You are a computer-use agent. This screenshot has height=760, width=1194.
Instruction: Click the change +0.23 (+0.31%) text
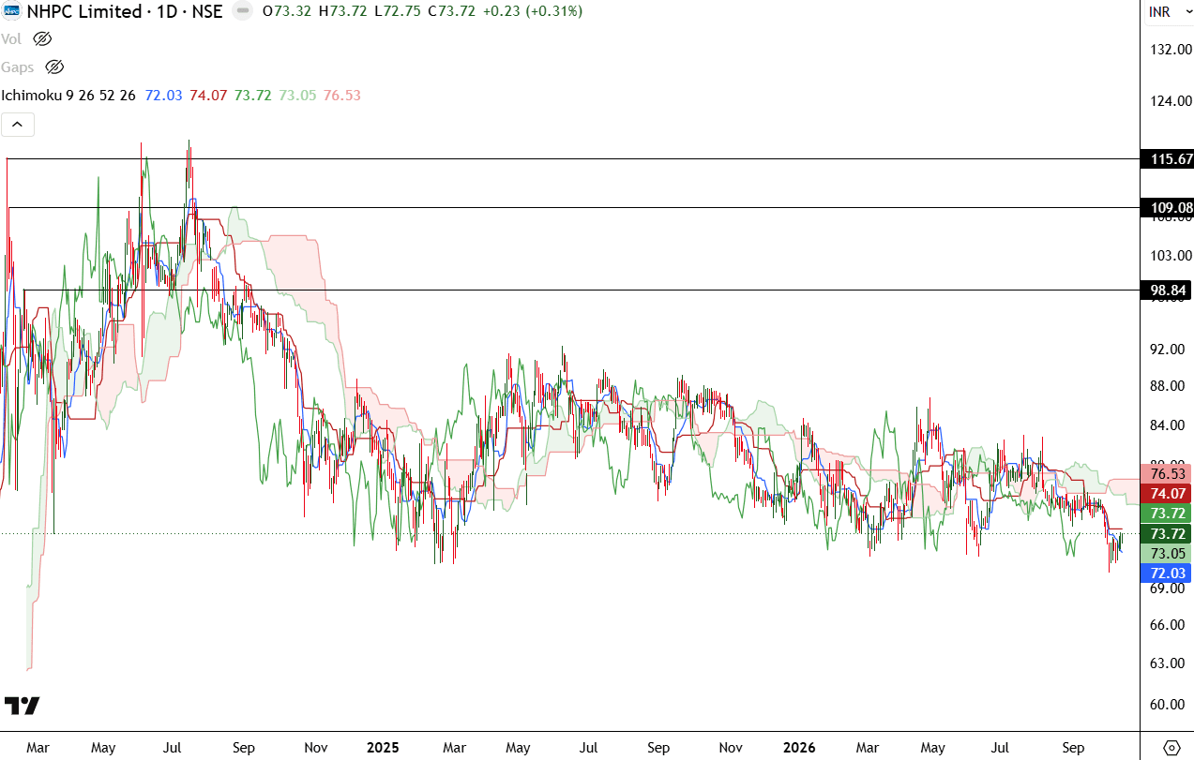[534, 11]
